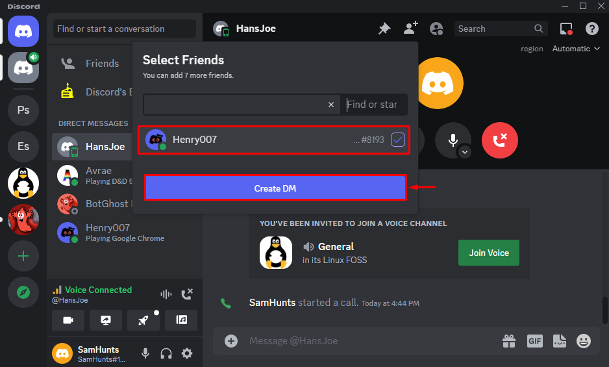Screen dimensions: 609x367
Task: Open the red ghost server icon
Action: (23, 220)
